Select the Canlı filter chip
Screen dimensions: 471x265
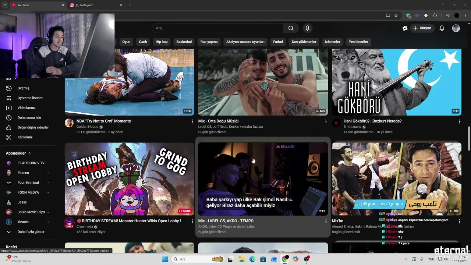pyautogui.click(x=143, y=42)
